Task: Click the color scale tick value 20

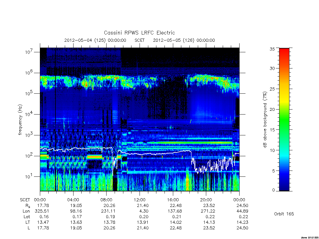Action: click(272, 109)
